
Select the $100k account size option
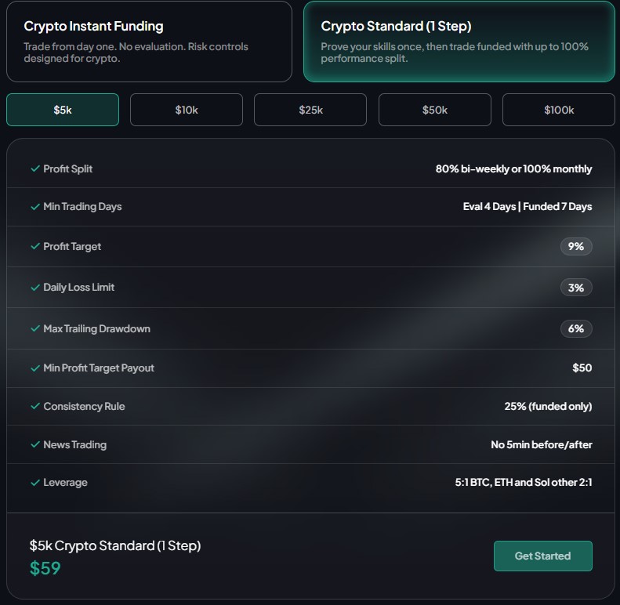[x=558, y=110]
